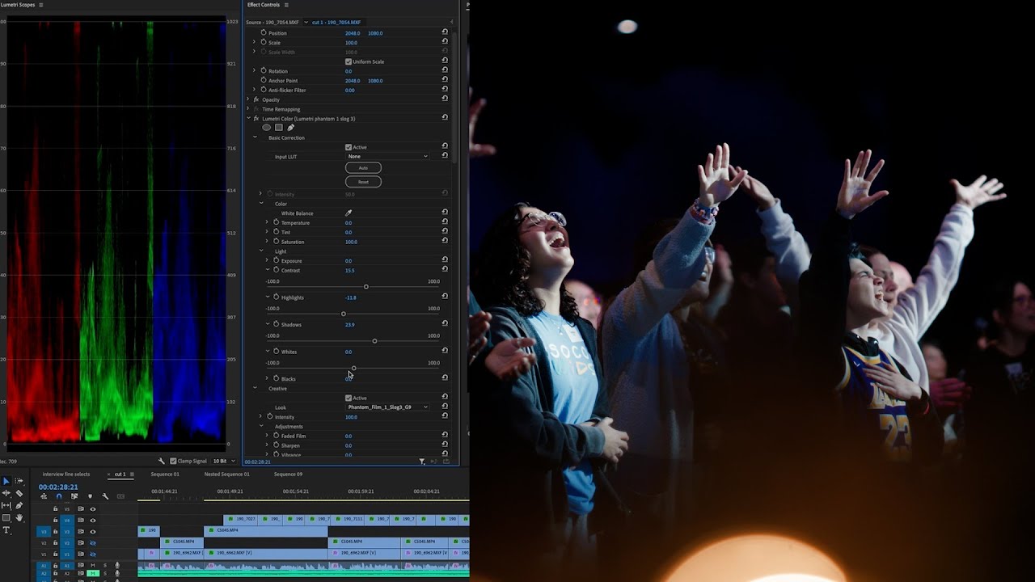
Task: Open the Lumetri Scopes panel menu
Action: 41,5
